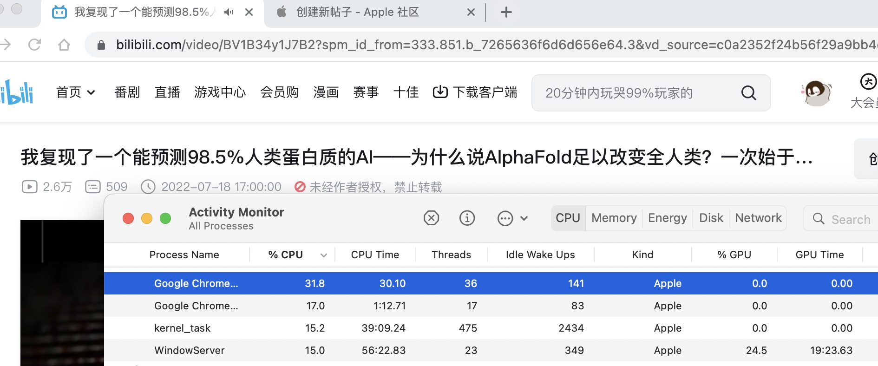Open a new Chrome tab with plus
878x366 pixels.
pos(506,12)
